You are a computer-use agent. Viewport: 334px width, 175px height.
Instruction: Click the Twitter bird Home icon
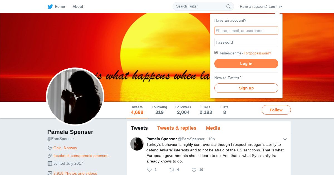(x=50, y=7)
